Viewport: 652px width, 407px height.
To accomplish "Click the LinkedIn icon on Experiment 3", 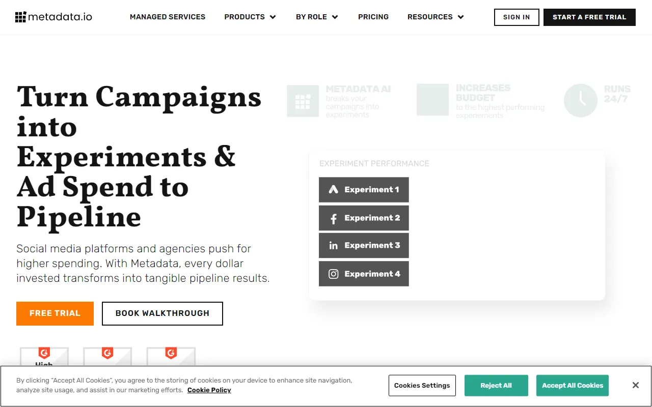I will 334,246.
